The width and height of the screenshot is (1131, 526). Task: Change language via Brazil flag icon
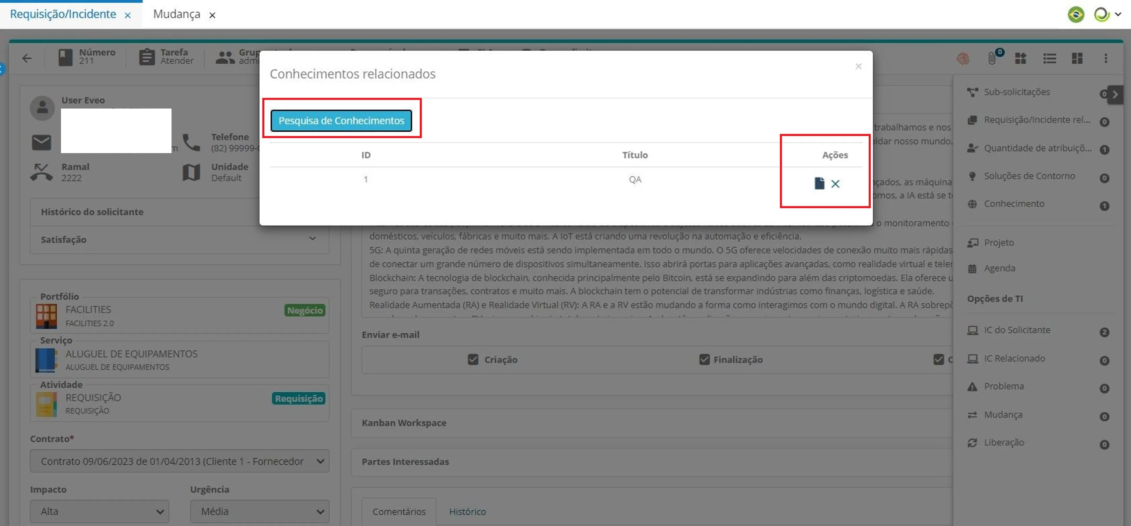tap(1076, 14)
